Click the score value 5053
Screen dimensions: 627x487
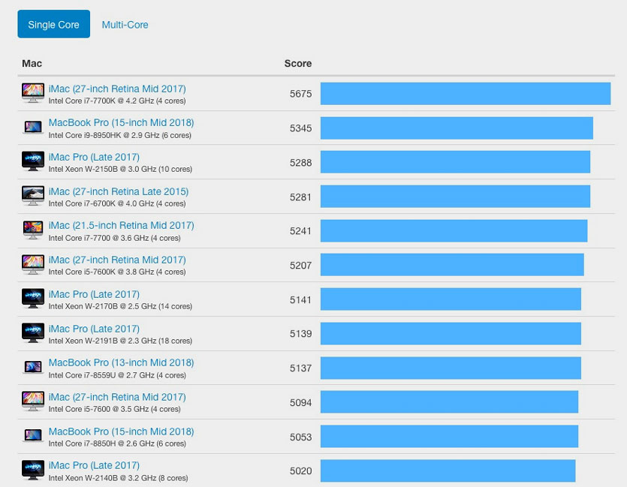[300, 437]
